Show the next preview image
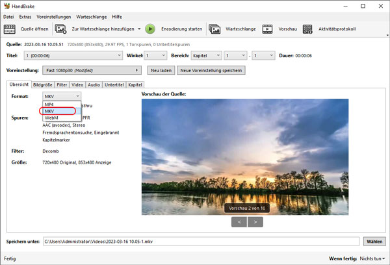Screen dimensions: 390x265 [x=255, y=221]
